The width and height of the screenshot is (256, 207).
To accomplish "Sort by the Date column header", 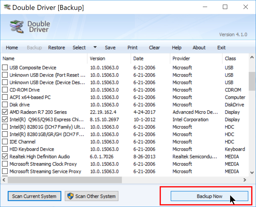I will (150, 58).
